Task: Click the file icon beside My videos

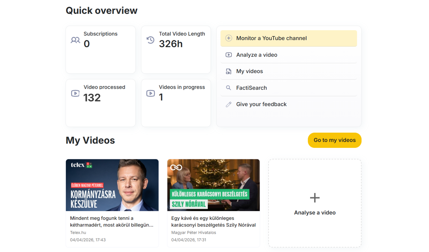Action: point(229,71)
